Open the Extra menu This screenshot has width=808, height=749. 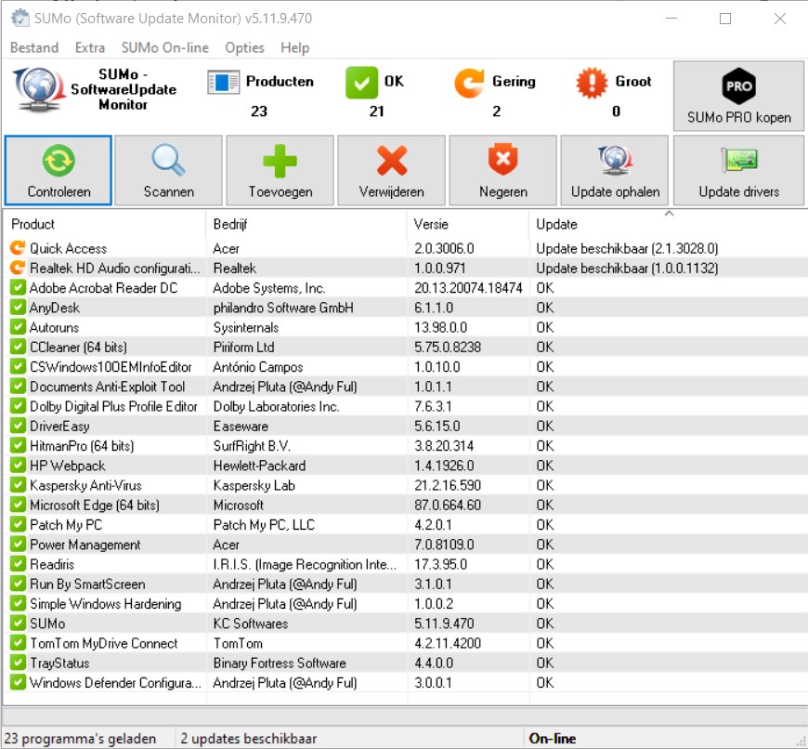coord(90,47)
